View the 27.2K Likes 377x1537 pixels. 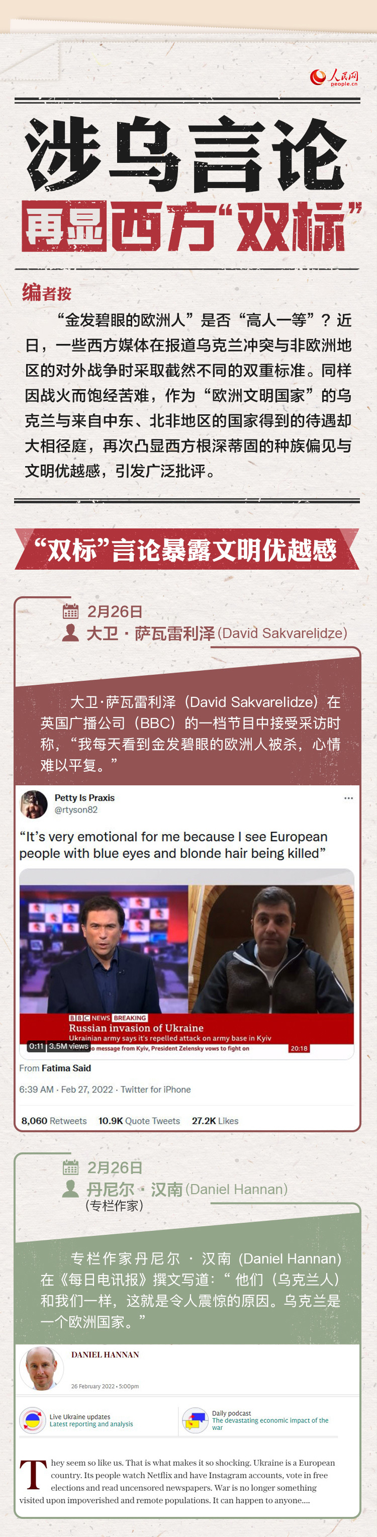point(215,1121)
